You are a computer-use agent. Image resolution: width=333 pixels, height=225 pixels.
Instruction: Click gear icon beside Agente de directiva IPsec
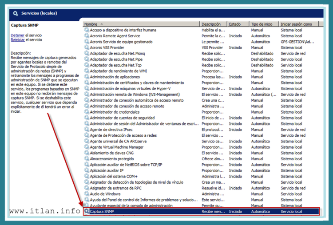(87, 130)
